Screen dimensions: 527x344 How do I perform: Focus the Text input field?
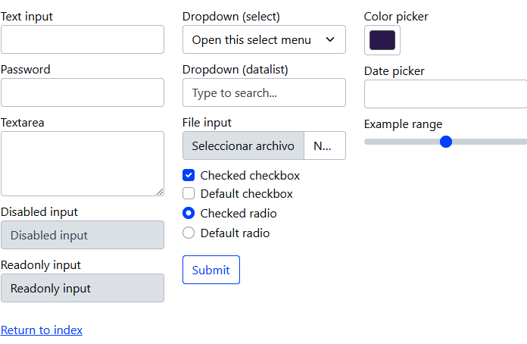click(83, 40)
